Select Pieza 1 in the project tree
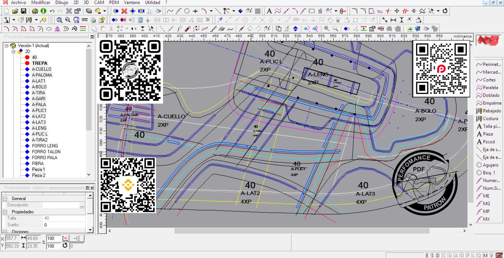The height and width of the screenshot is (258, 504). click(x=38, y=170)
